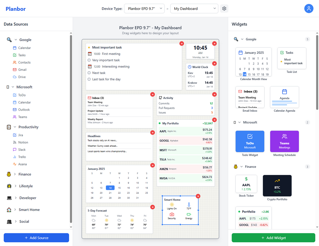Remove the task list widget

point(182,44)
